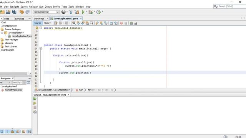Switch to the Start Page tab
246x138 pixels.
pos(39,18)
